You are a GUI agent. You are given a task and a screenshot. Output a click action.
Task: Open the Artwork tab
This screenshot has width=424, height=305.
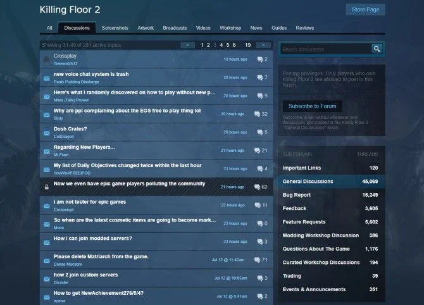[x=146, y=28]
